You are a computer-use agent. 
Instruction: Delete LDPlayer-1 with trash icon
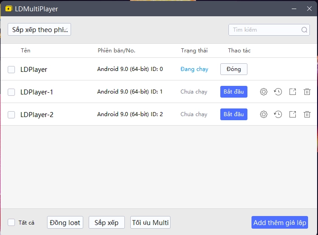click(x=307, y=92)
